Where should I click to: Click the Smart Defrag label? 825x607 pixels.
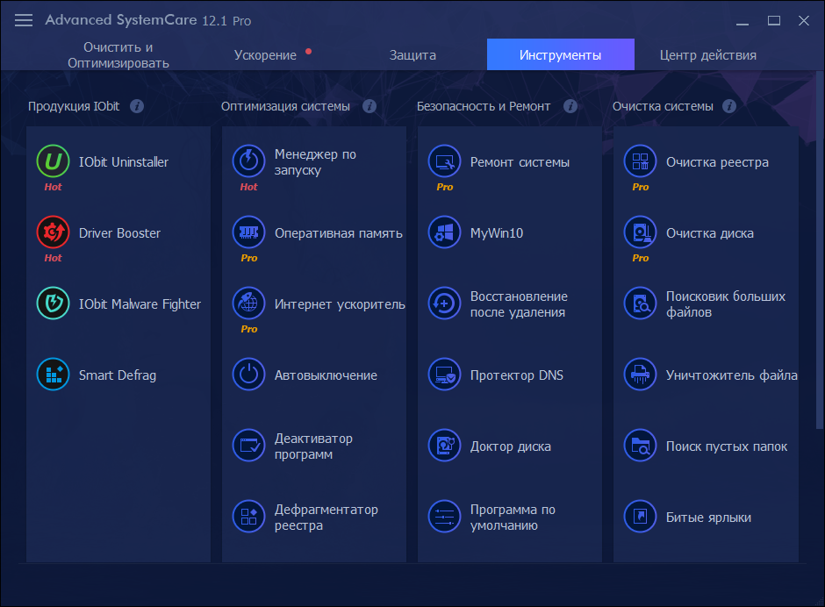[x=118, y=375]
